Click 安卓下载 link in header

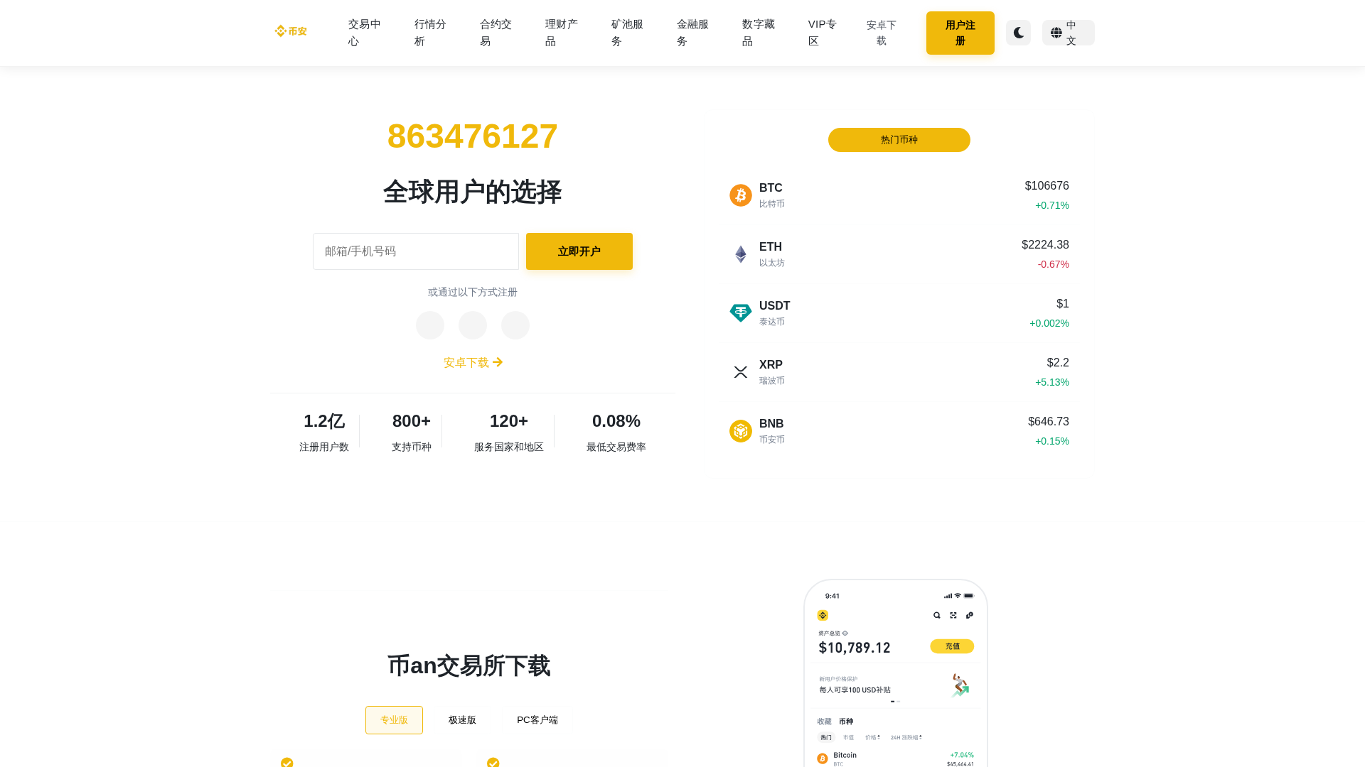pyautogui.click(x=882, y=33)
